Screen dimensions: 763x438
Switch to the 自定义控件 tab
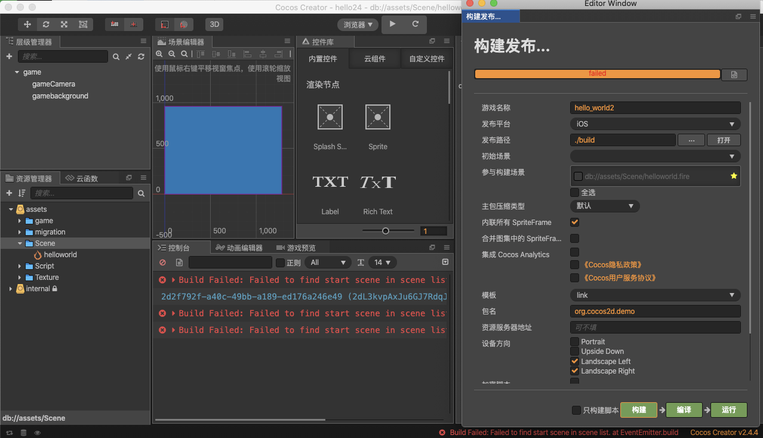(427, 59)
